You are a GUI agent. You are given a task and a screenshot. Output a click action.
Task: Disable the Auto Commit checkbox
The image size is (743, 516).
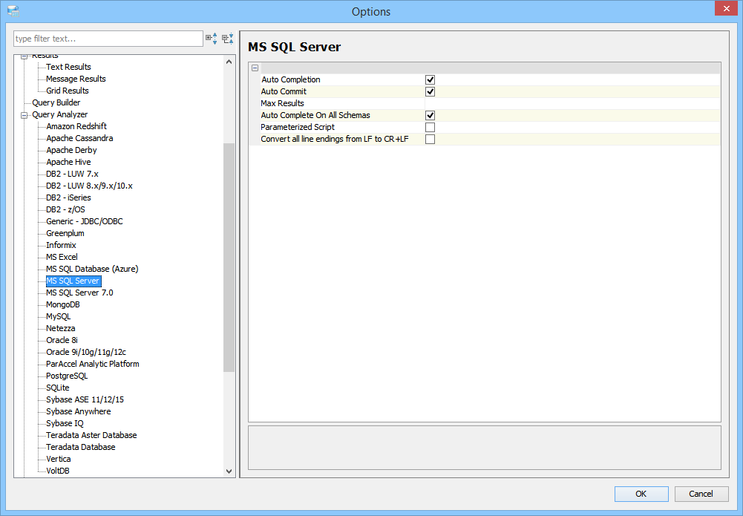click(430, 91)
